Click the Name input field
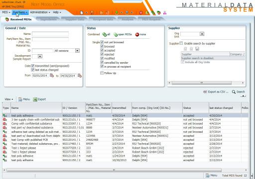The image size is (255, 179). point(50,34)
